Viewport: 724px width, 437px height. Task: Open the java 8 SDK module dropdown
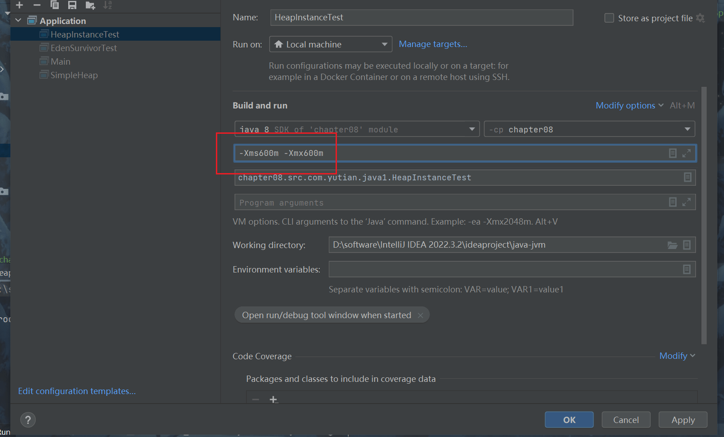coord(357,129)
